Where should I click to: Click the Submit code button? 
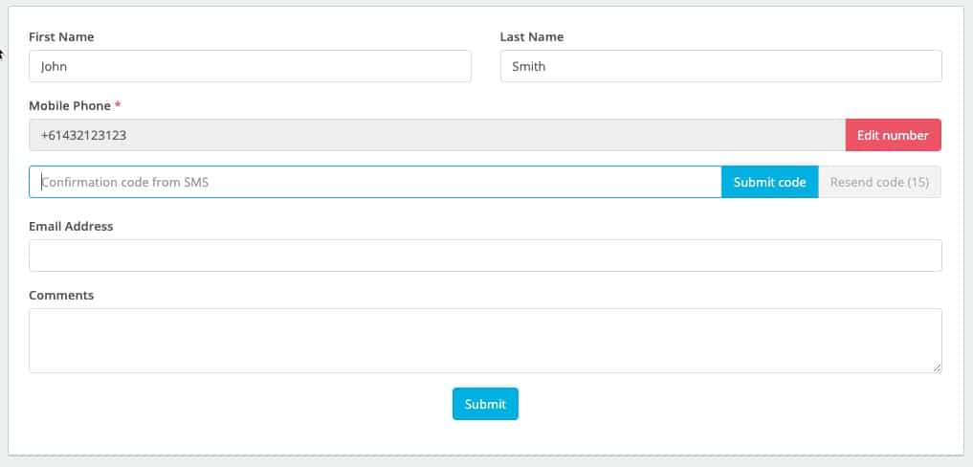tap(769, 182)
